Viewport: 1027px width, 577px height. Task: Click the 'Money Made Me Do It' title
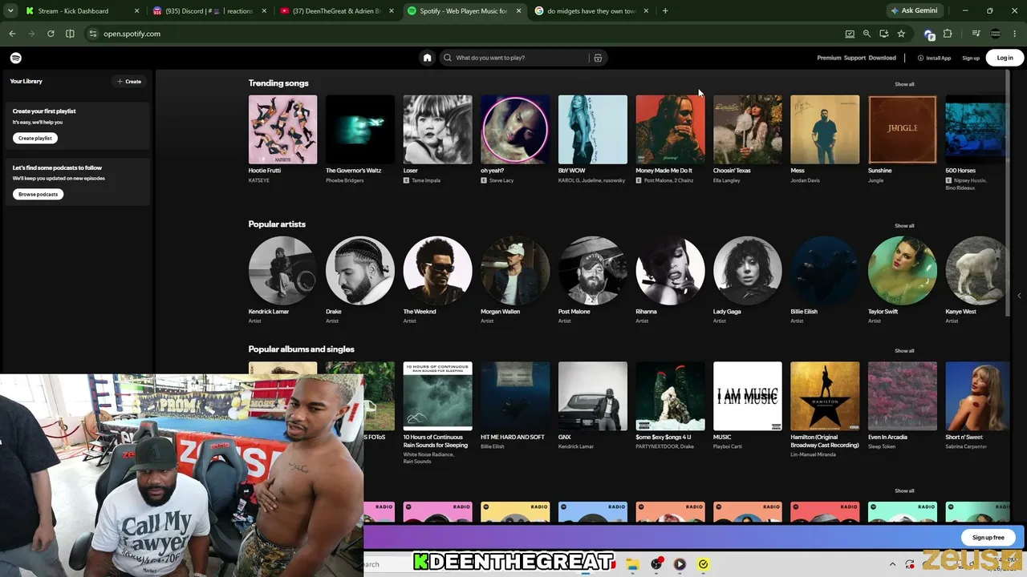[664, 171]
